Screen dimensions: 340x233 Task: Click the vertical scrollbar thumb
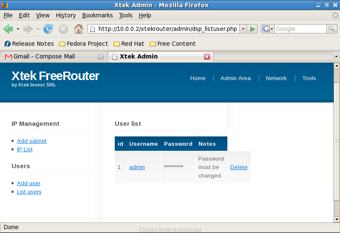(x=337, y=141)
